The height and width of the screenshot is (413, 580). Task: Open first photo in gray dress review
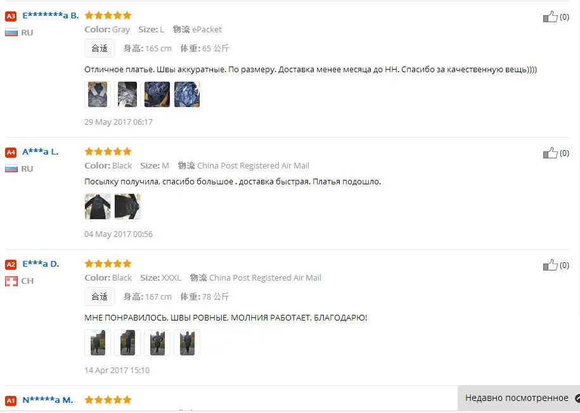[x=98, y=94]
